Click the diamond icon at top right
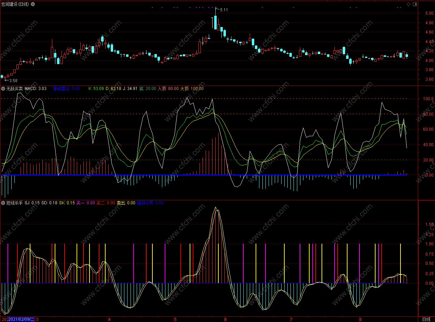Image resolution: width=435 pixels, height=322 pixels. click(x=408, y=4)
